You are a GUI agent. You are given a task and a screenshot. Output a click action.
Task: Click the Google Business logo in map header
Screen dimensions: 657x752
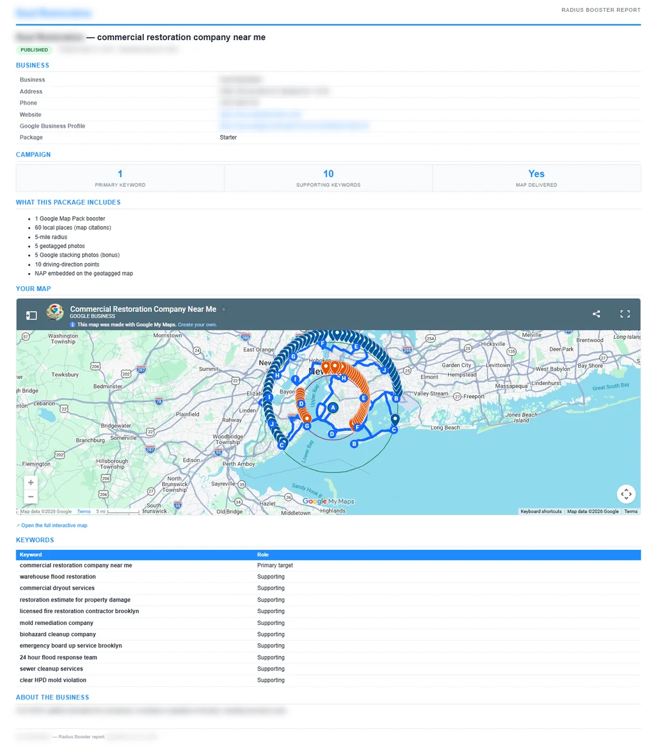coord(55,313)
